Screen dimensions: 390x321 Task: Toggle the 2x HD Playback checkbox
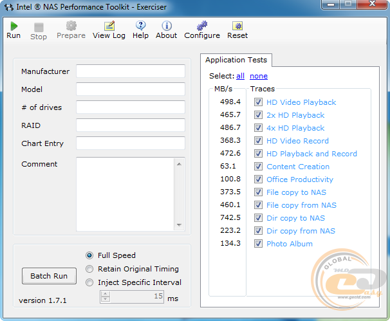[258, 115]
